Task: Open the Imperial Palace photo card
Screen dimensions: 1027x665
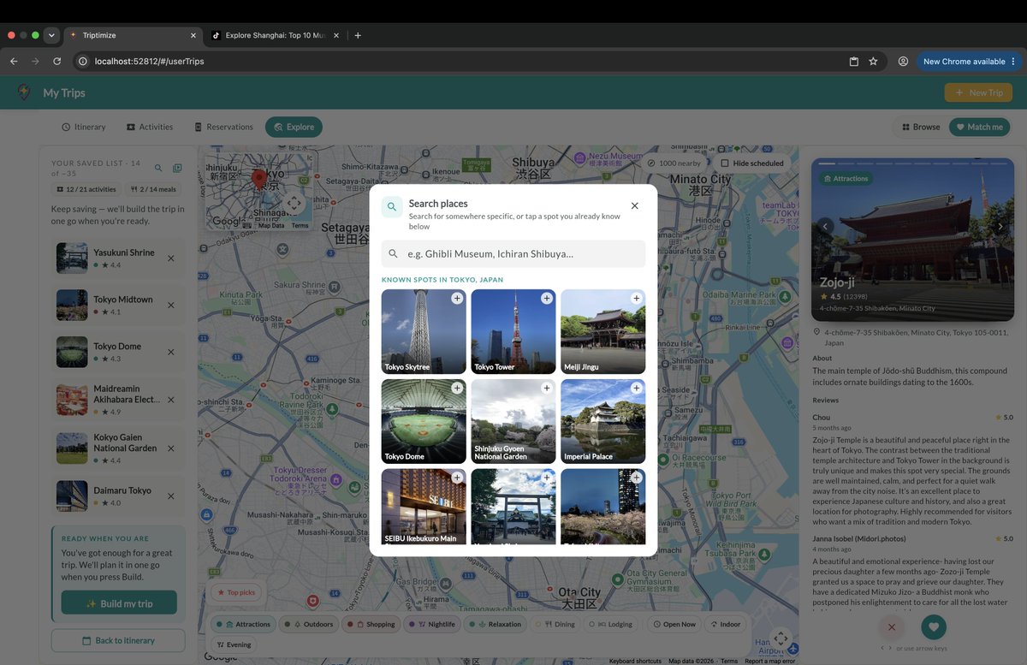Action: pos(603,421)
